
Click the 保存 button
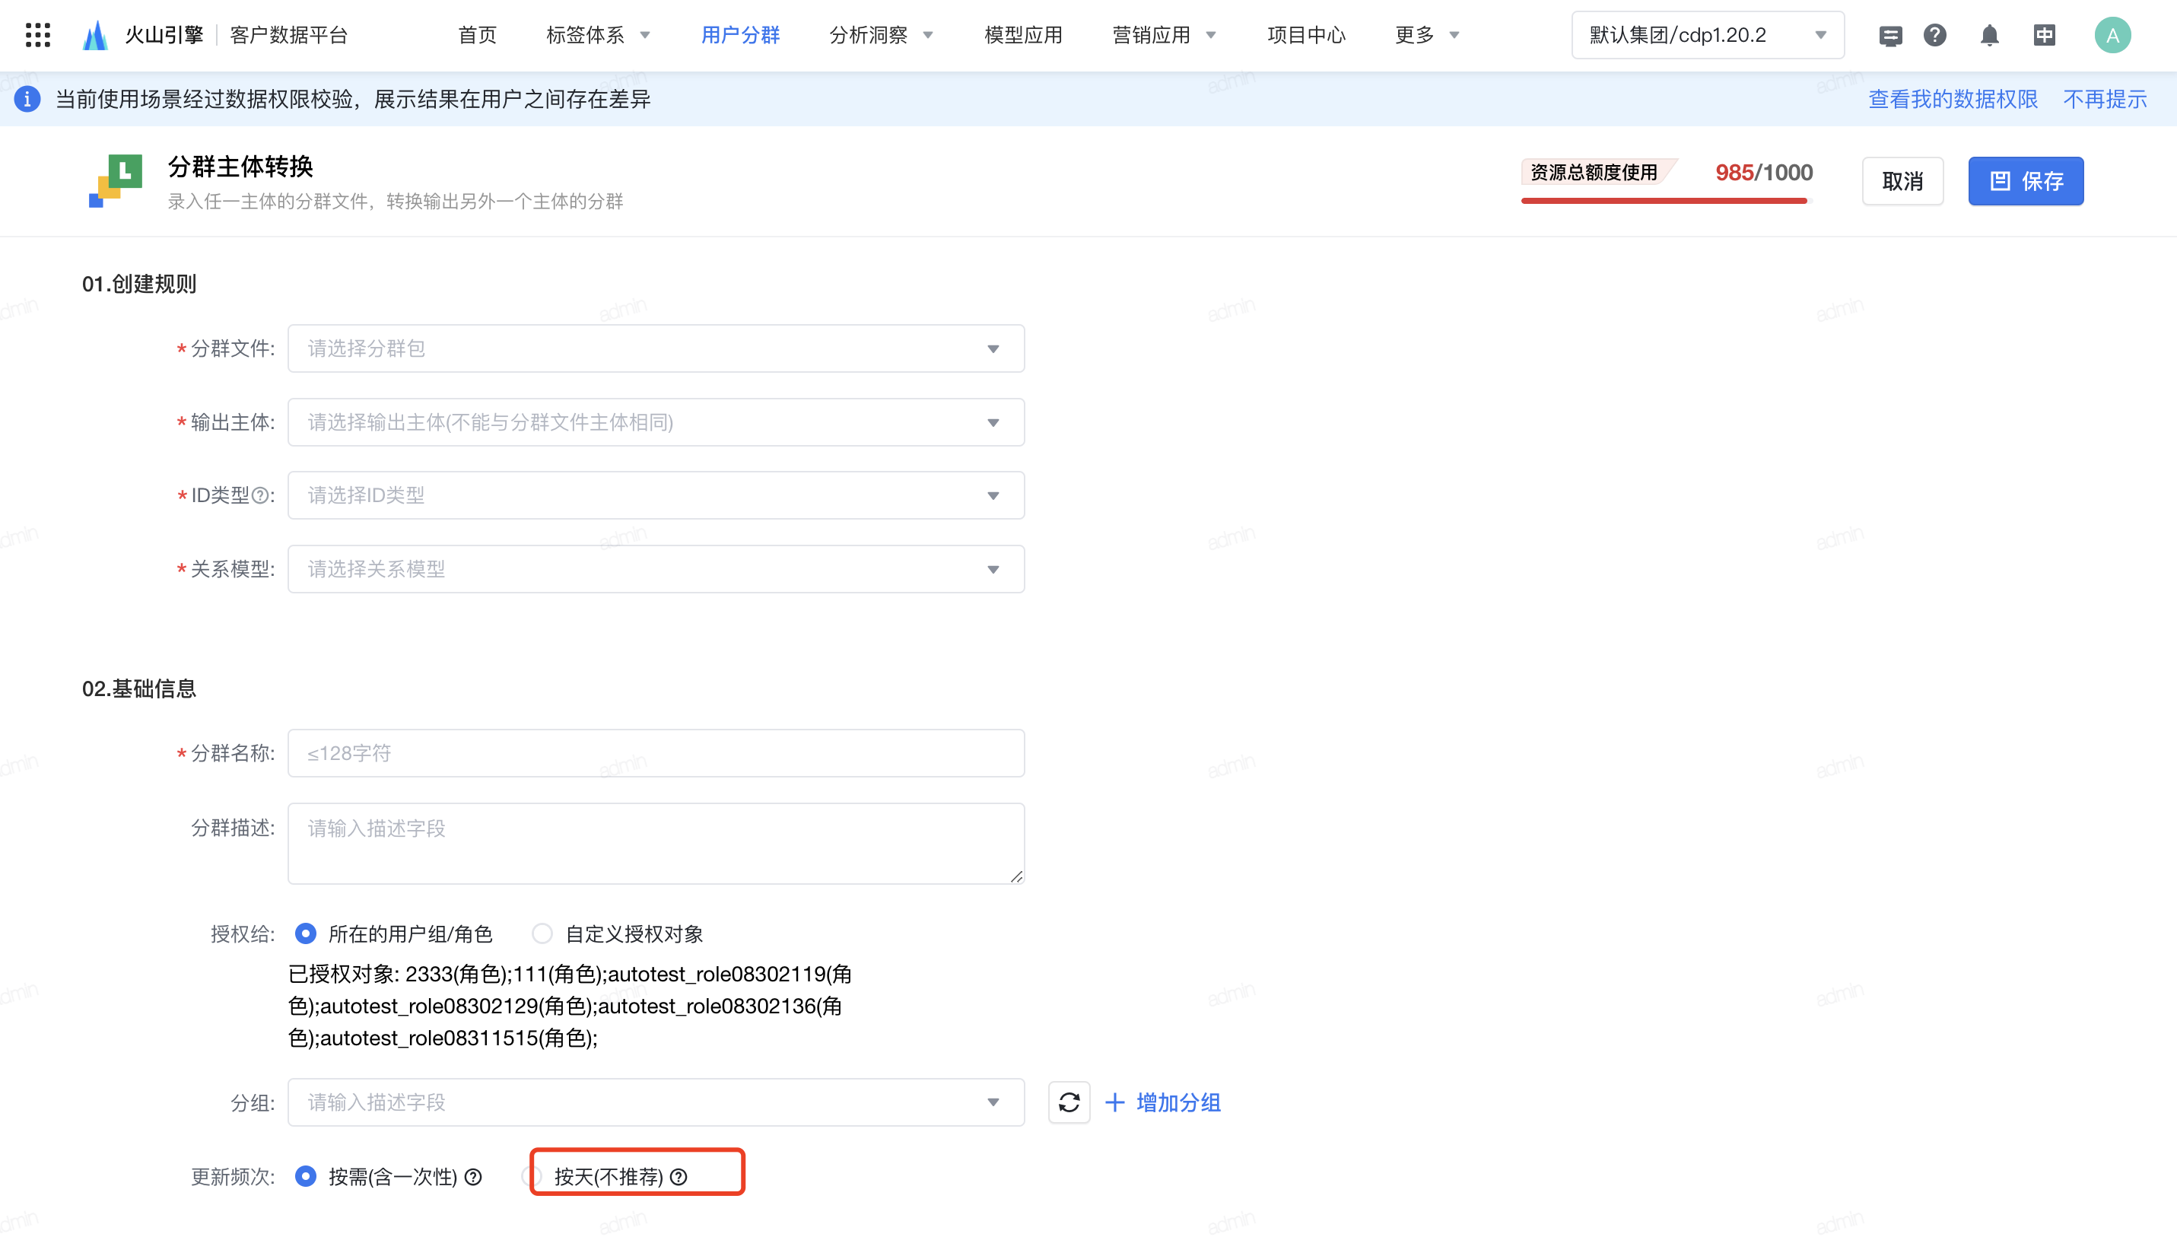(2026, 181)
